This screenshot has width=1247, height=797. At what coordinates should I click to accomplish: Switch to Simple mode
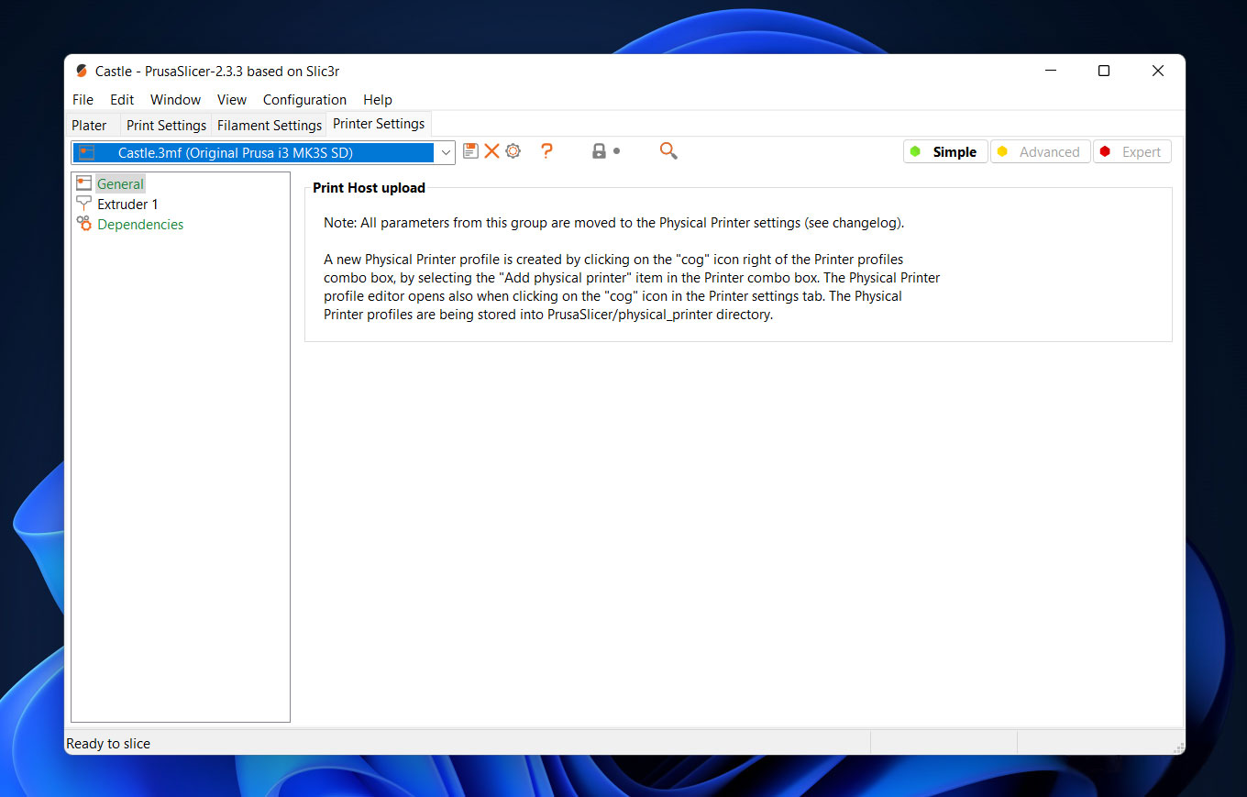pyautogui.click(x=944, y=152)
